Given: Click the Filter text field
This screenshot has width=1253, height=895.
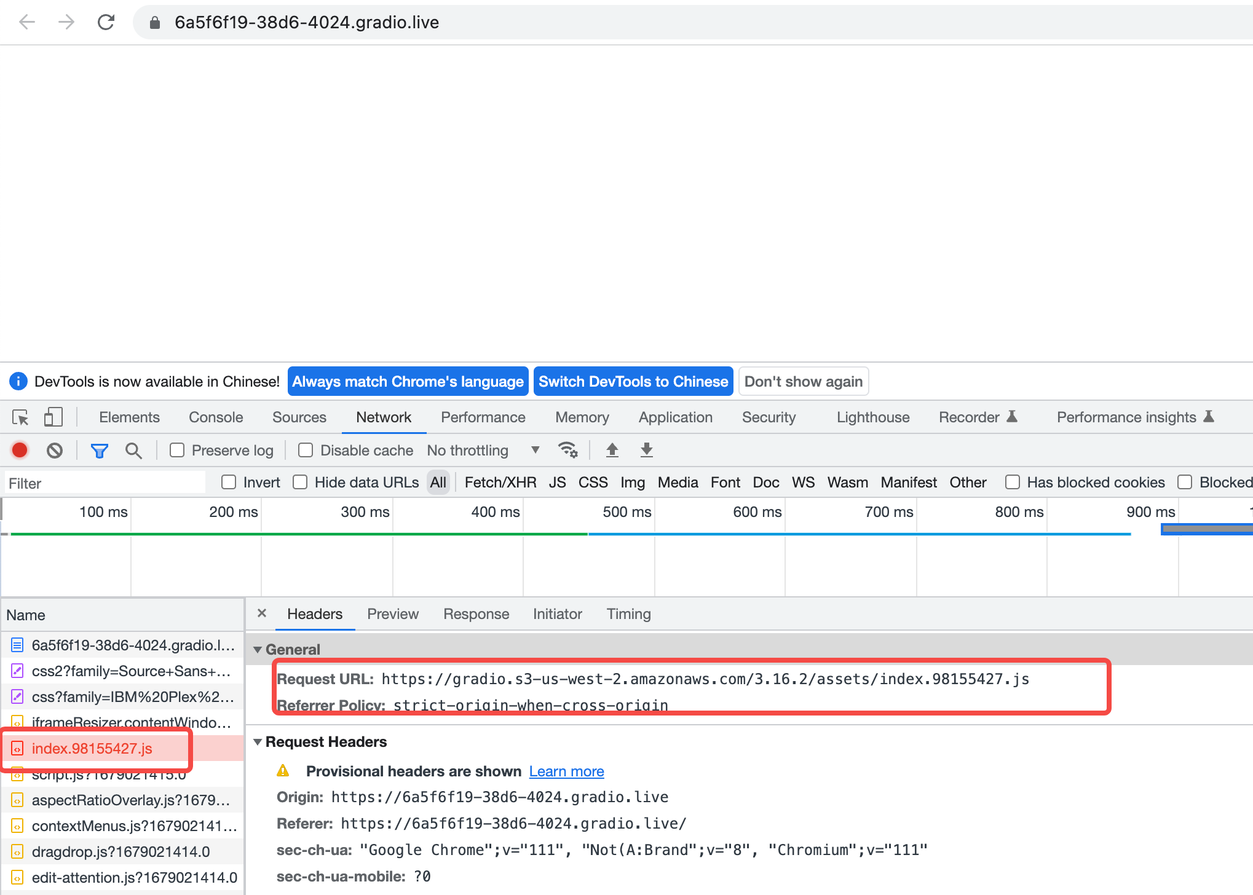Looking at the screenshot, I should (105, 483).
